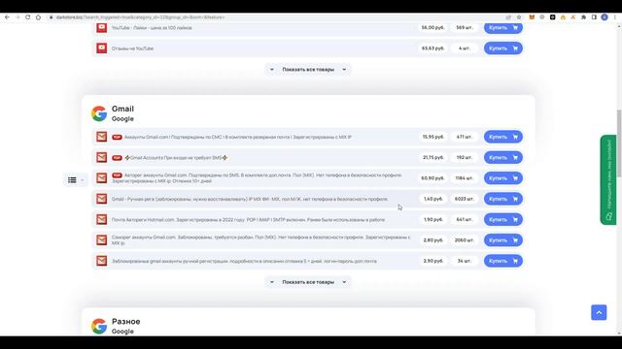
Task: Click the Google logo beside the Gmail heading
Action: (x=99, y=113)
